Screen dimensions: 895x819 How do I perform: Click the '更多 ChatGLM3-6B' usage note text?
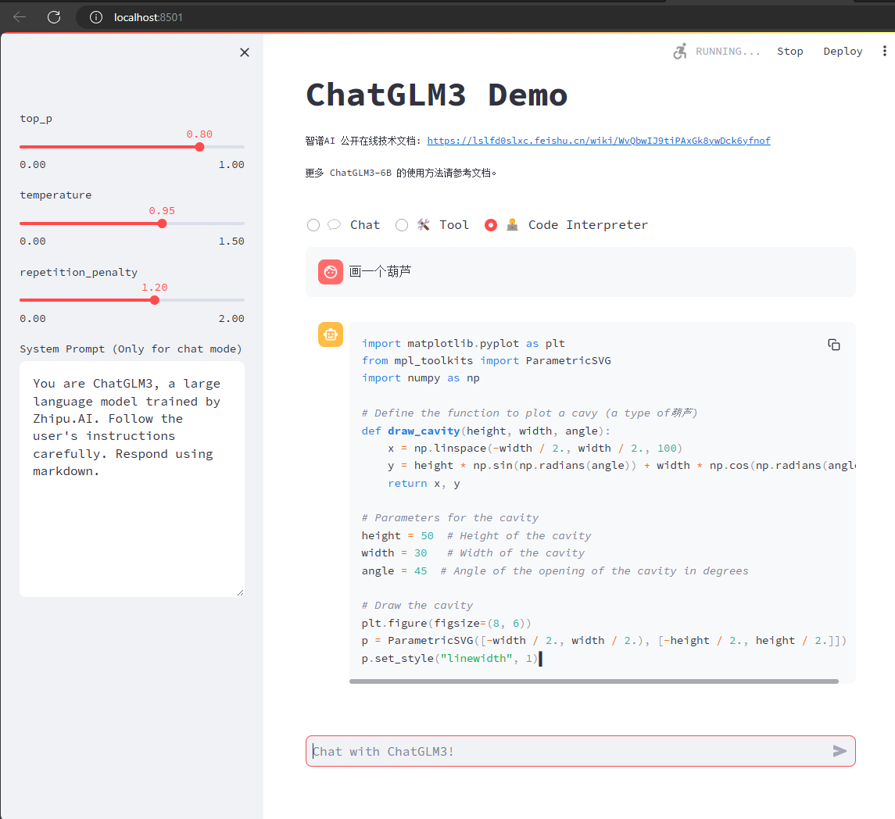(401, 173)
